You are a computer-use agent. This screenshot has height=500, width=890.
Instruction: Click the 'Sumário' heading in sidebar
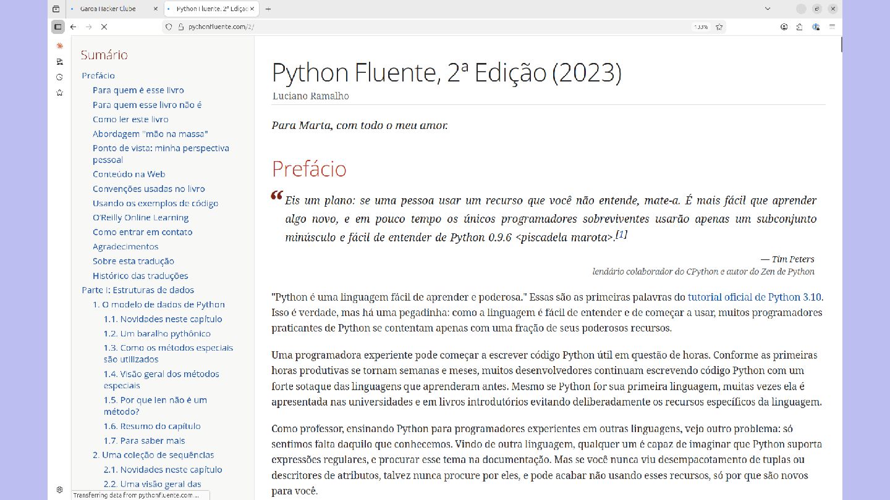coord(104,55)
